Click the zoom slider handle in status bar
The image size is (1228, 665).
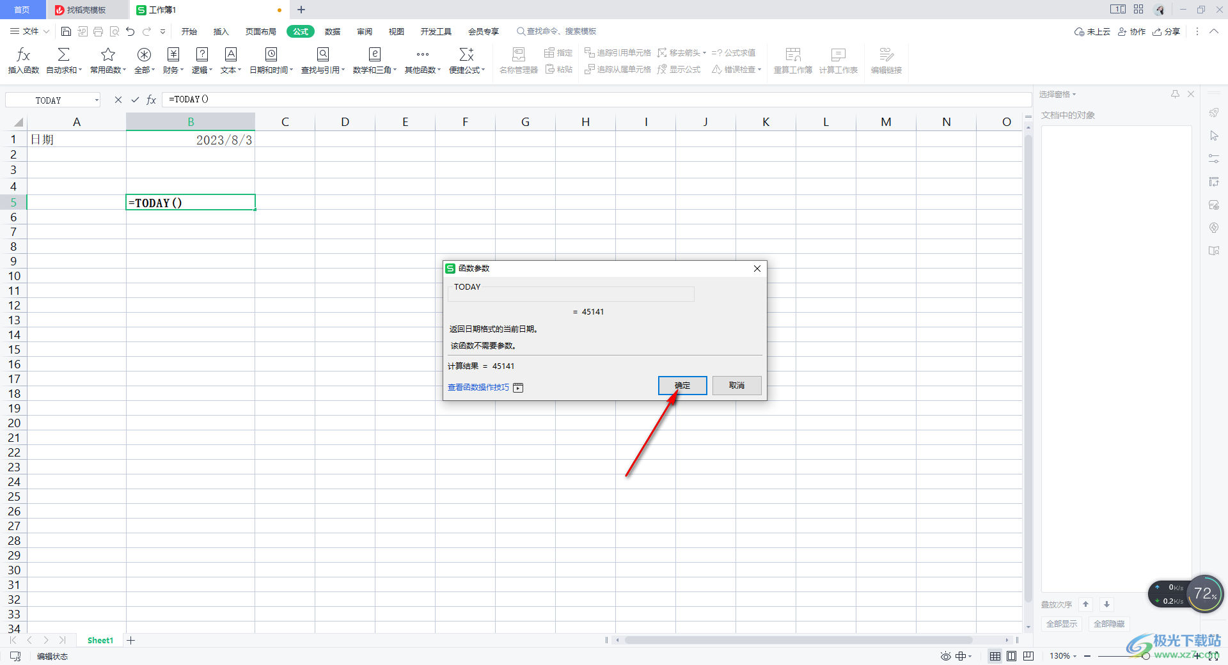click(1145, 656)
